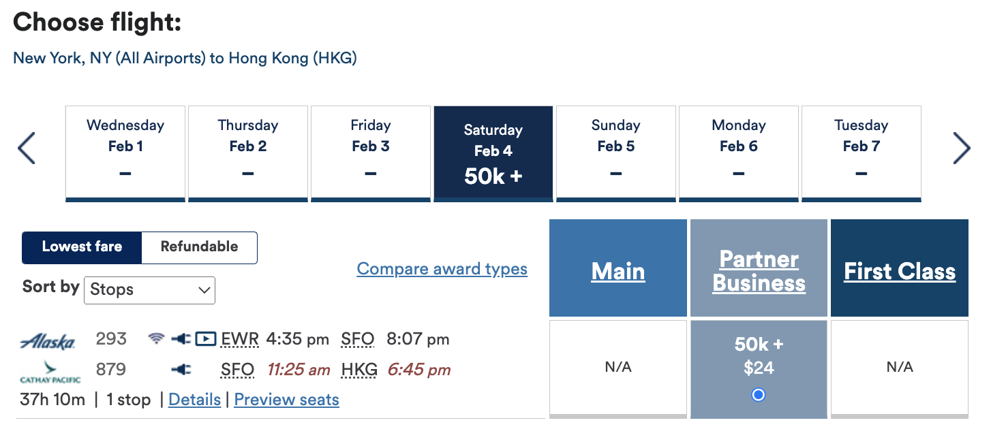Open the Preview seats link
This screenshot has width=991, height=429.
286,400
